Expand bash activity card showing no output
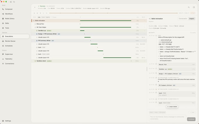Viewport: 199px width, 124px height. pyautogui.click(x=177, y=94)
